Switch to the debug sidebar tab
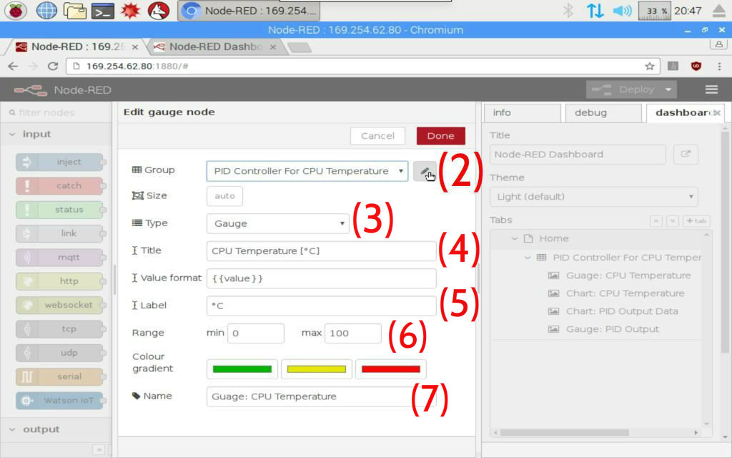This screenshot has height=458, width=732. [603, 112]
